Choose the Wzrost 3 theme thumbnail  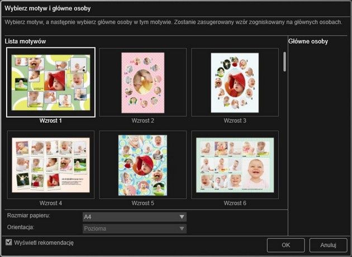235,83
